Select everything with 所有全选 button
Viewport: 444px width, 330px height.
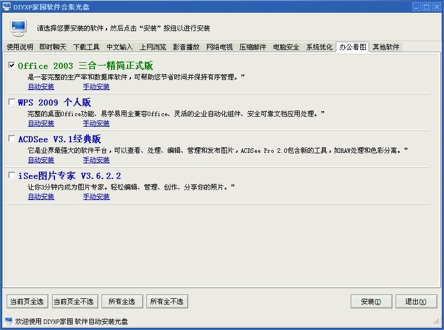pos(122,301)
